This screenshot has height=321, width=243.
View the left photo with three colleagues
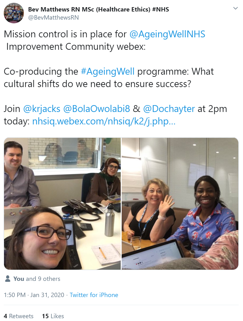click(x=62, y=203)
